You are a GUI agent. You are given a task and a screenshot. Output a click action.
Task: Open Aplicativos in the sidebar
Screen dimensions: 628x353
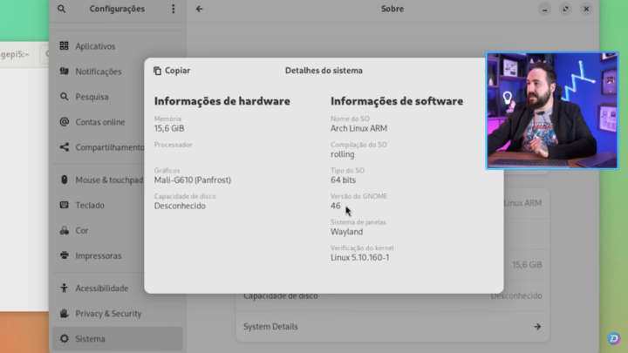coord(118,46)
